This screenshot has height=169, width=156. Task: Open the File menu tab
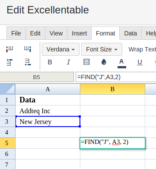(16, 33)
